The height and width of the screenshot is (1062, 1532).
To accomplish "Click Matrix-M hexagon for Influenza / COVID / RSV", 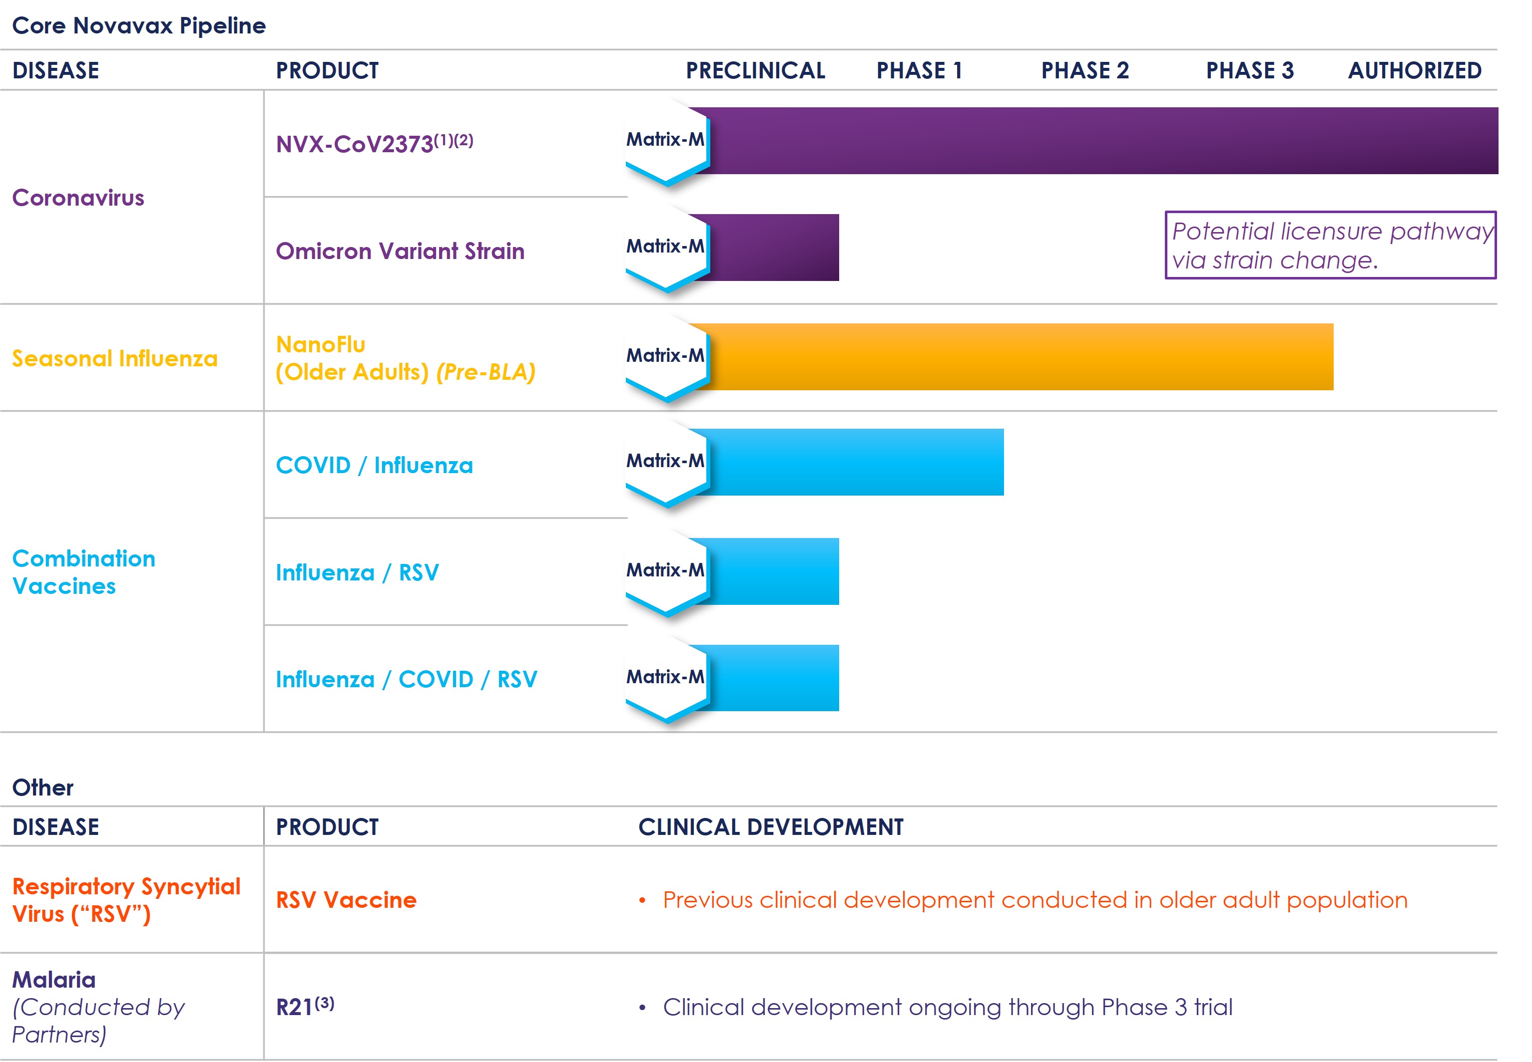I will 666,677.
